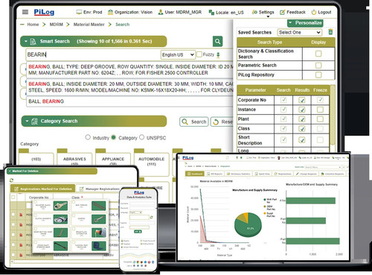Click the blue seat thumbnail in the tablet popup
This screenshot has width=372, height=275.
pos(99,246)
